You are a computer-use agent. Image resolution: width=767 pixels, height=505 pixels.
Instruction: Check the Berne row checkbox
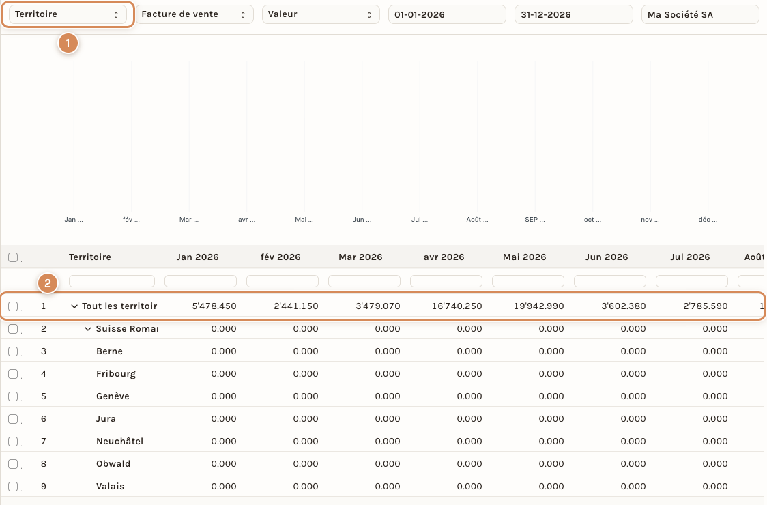click(x=13, y=351)
